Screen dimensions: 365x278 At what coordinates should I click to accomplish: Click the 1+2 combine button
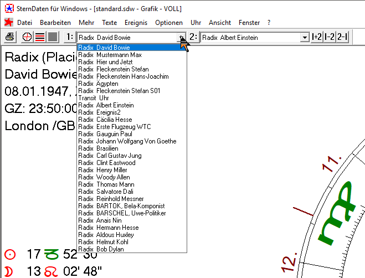[317, 37]
